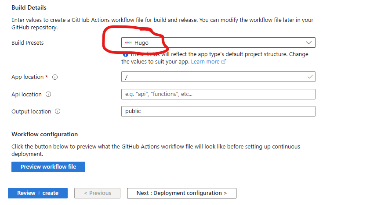Click the info icon beside App location

[55, 77]
